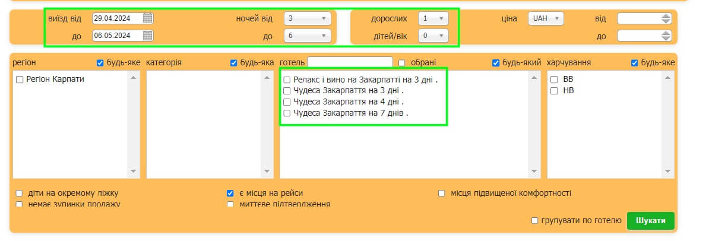Focus the price 'від' stepper field
The height and width of the screenshot is (241, 728).
click(x=639, y=18)
